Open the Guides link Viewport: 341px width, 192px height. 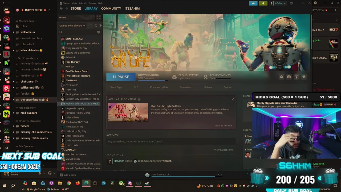(208, 87)
